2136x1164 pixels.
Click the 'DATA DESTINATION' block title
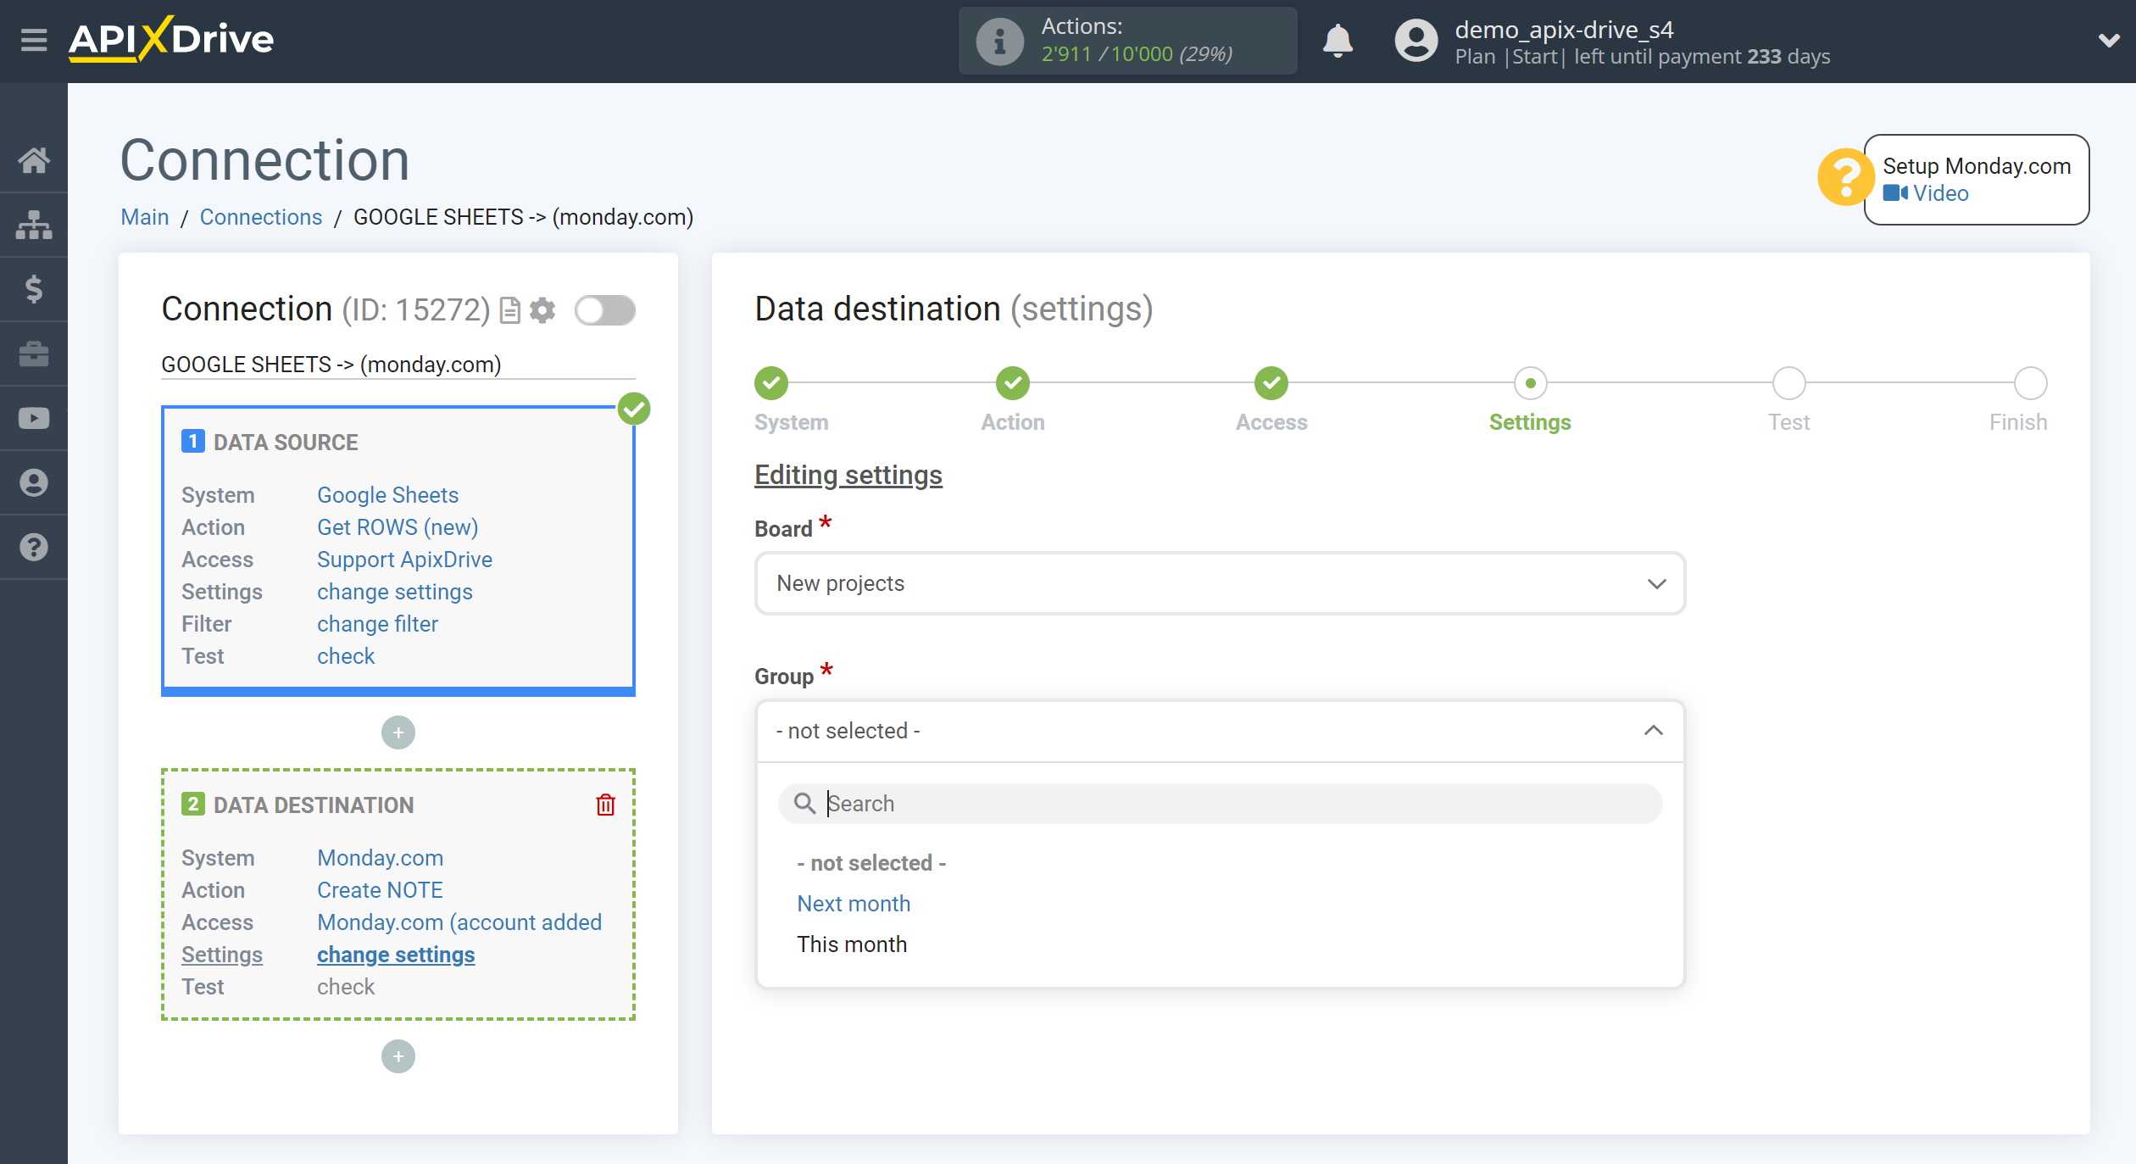[314, 805]
